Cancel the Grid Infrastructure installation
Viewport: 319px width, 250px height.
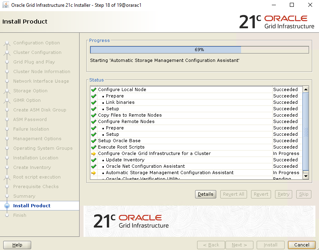pyautogui.click(x=301, y=245)
